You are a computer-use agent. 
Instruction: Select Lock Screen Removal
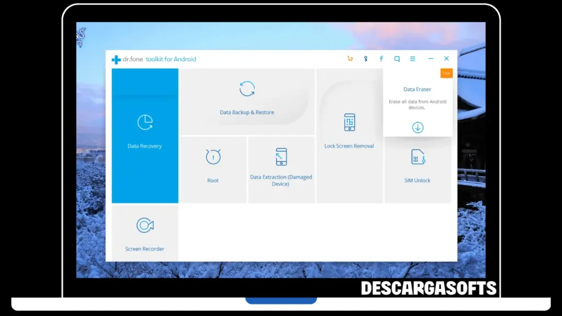[x=349, y=132]
